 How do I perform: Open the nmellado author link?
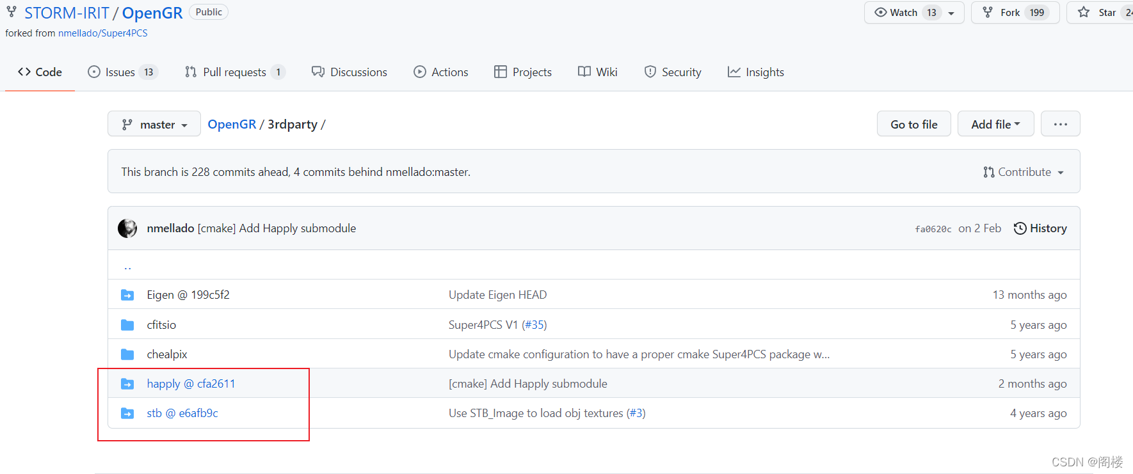(170, 228)
